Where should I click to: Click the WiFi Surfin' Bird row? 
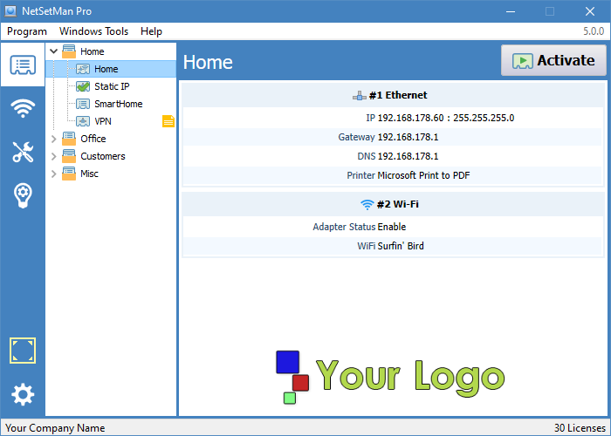393,246
